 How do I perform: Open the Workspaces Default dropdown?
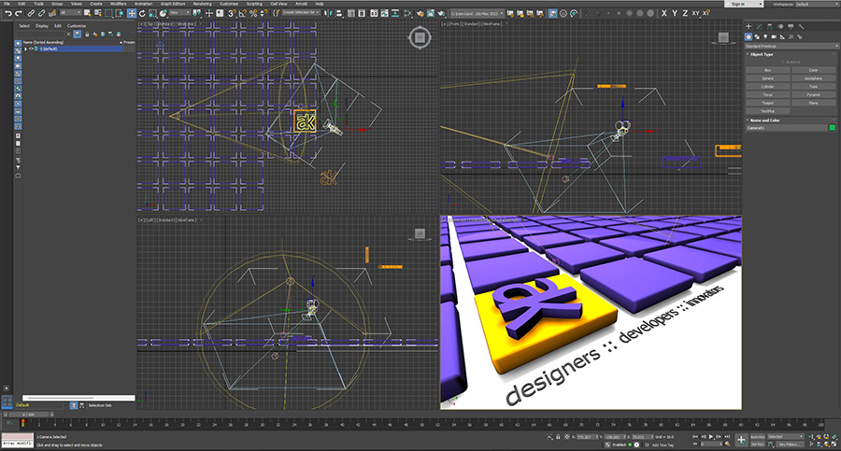tap(817, 4)
